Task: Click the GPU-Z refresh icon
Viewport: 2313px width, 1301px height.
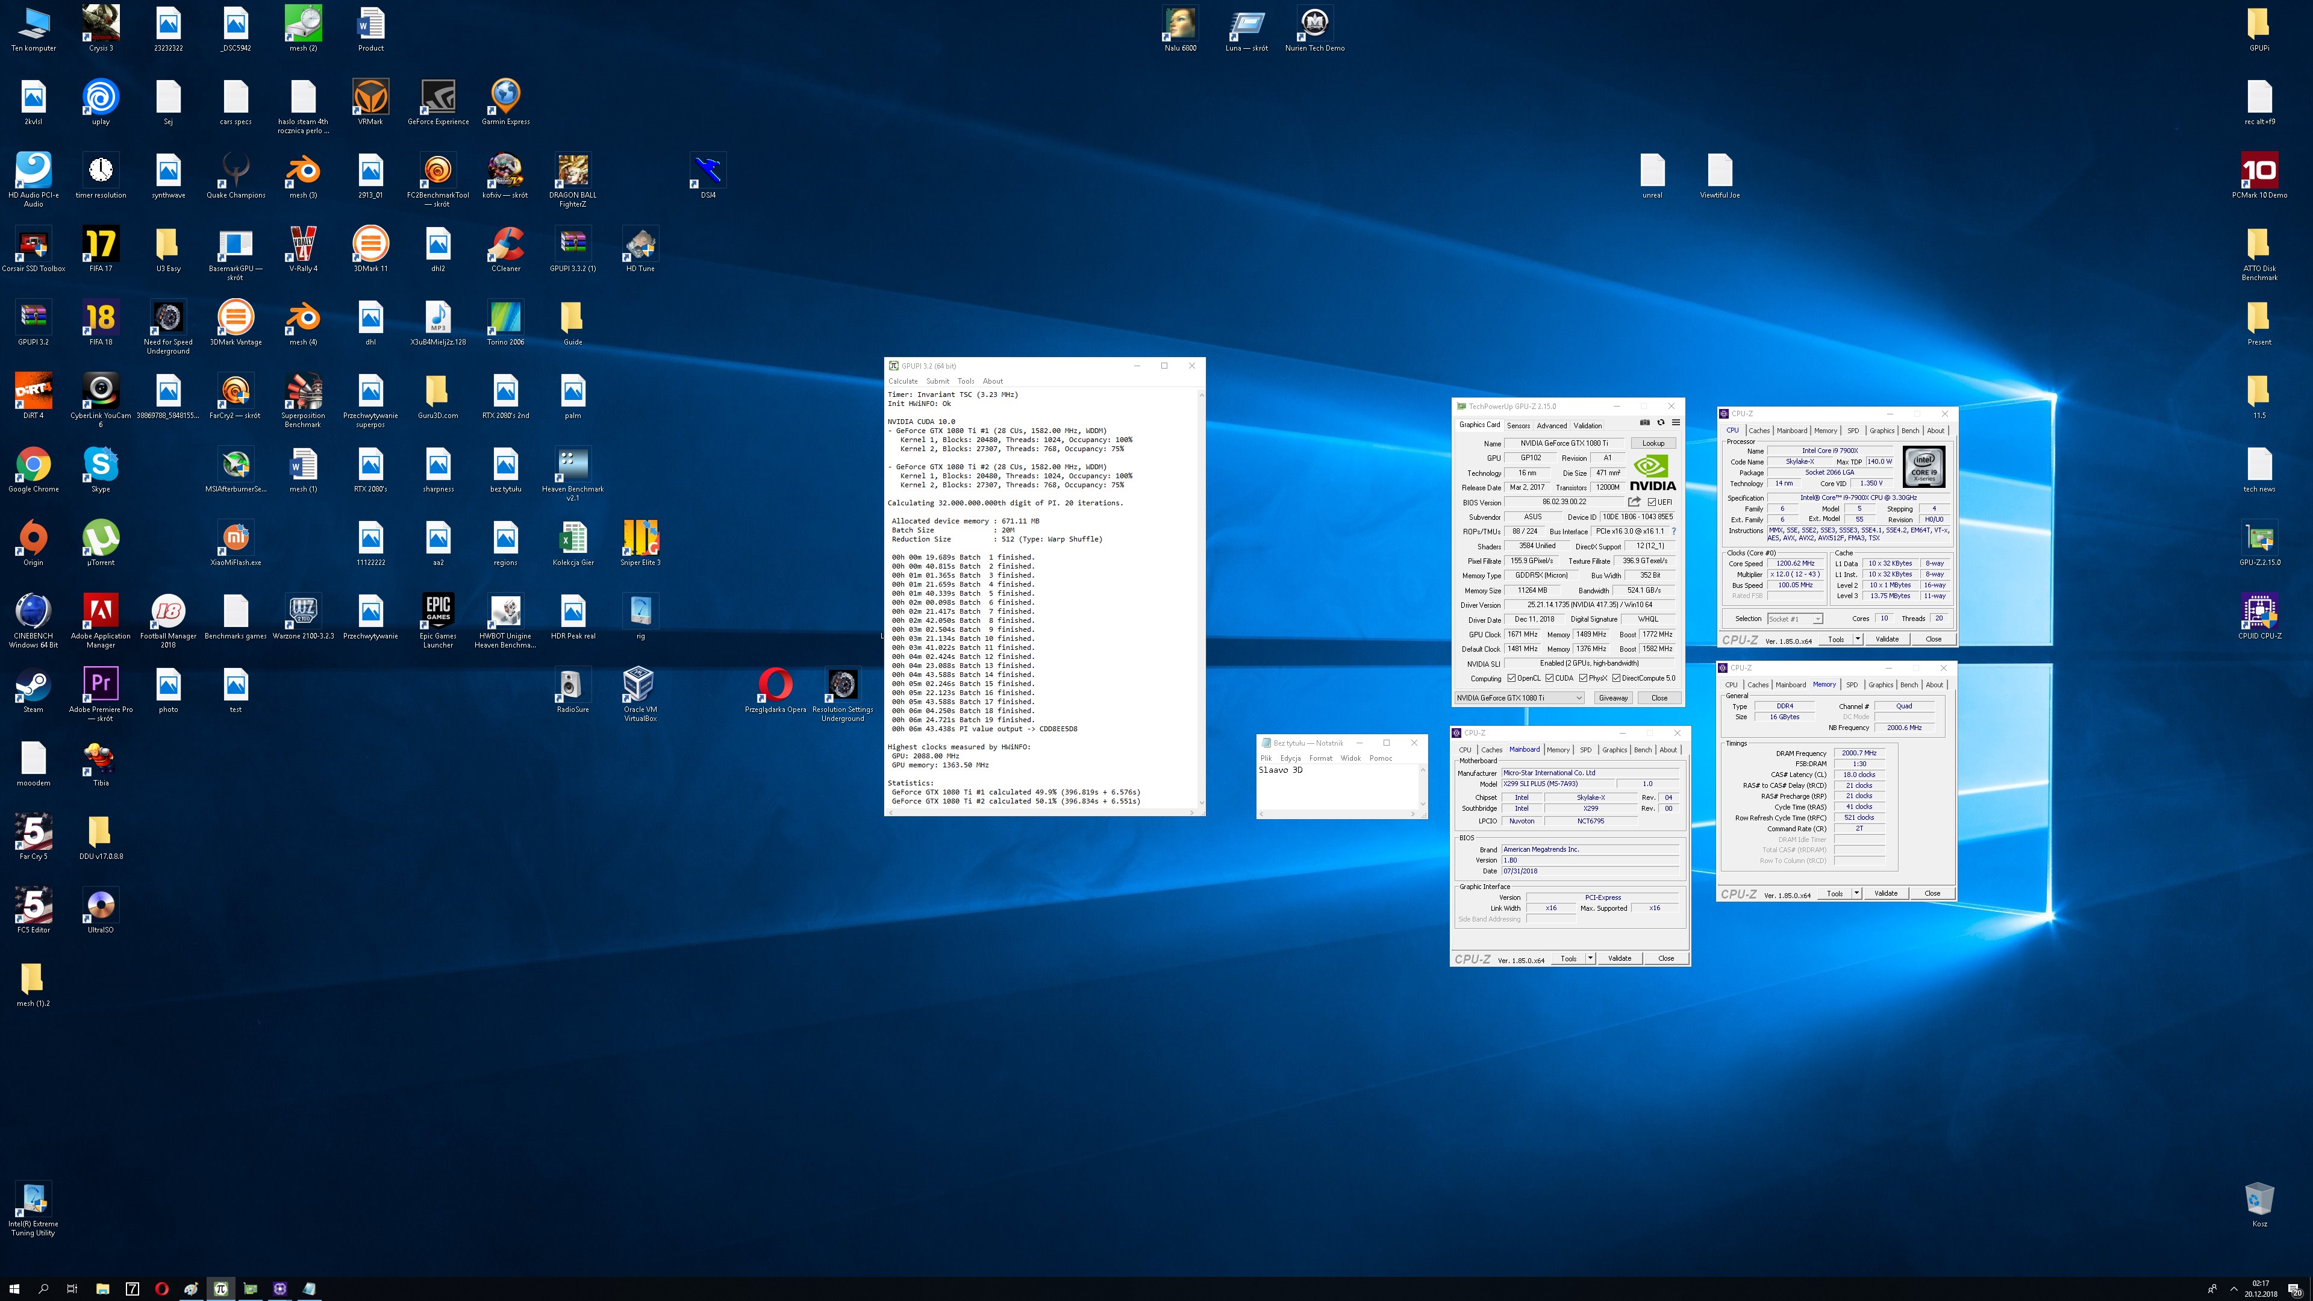Action: 1660,422
